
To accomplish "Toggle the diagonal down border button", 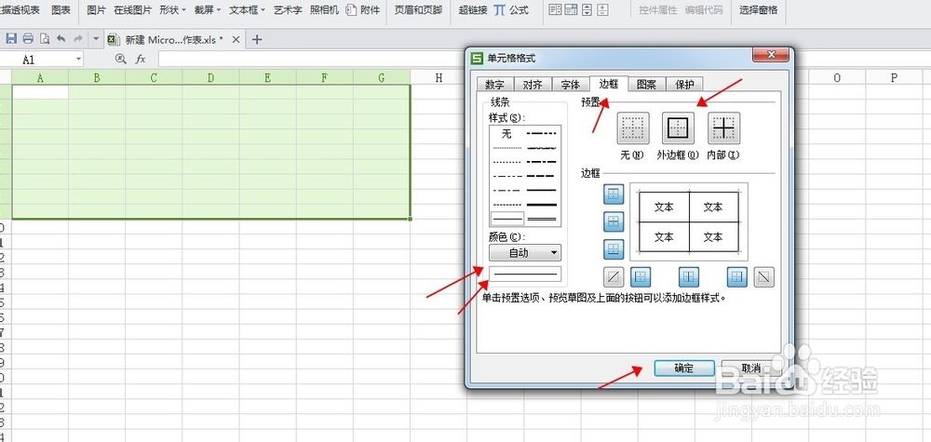I will [x=764, y=276].
